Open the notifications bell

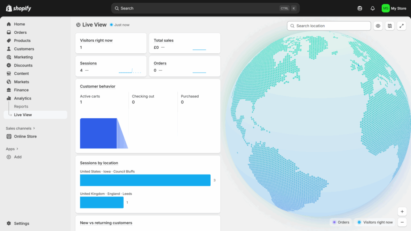click(x=372, y=8)
